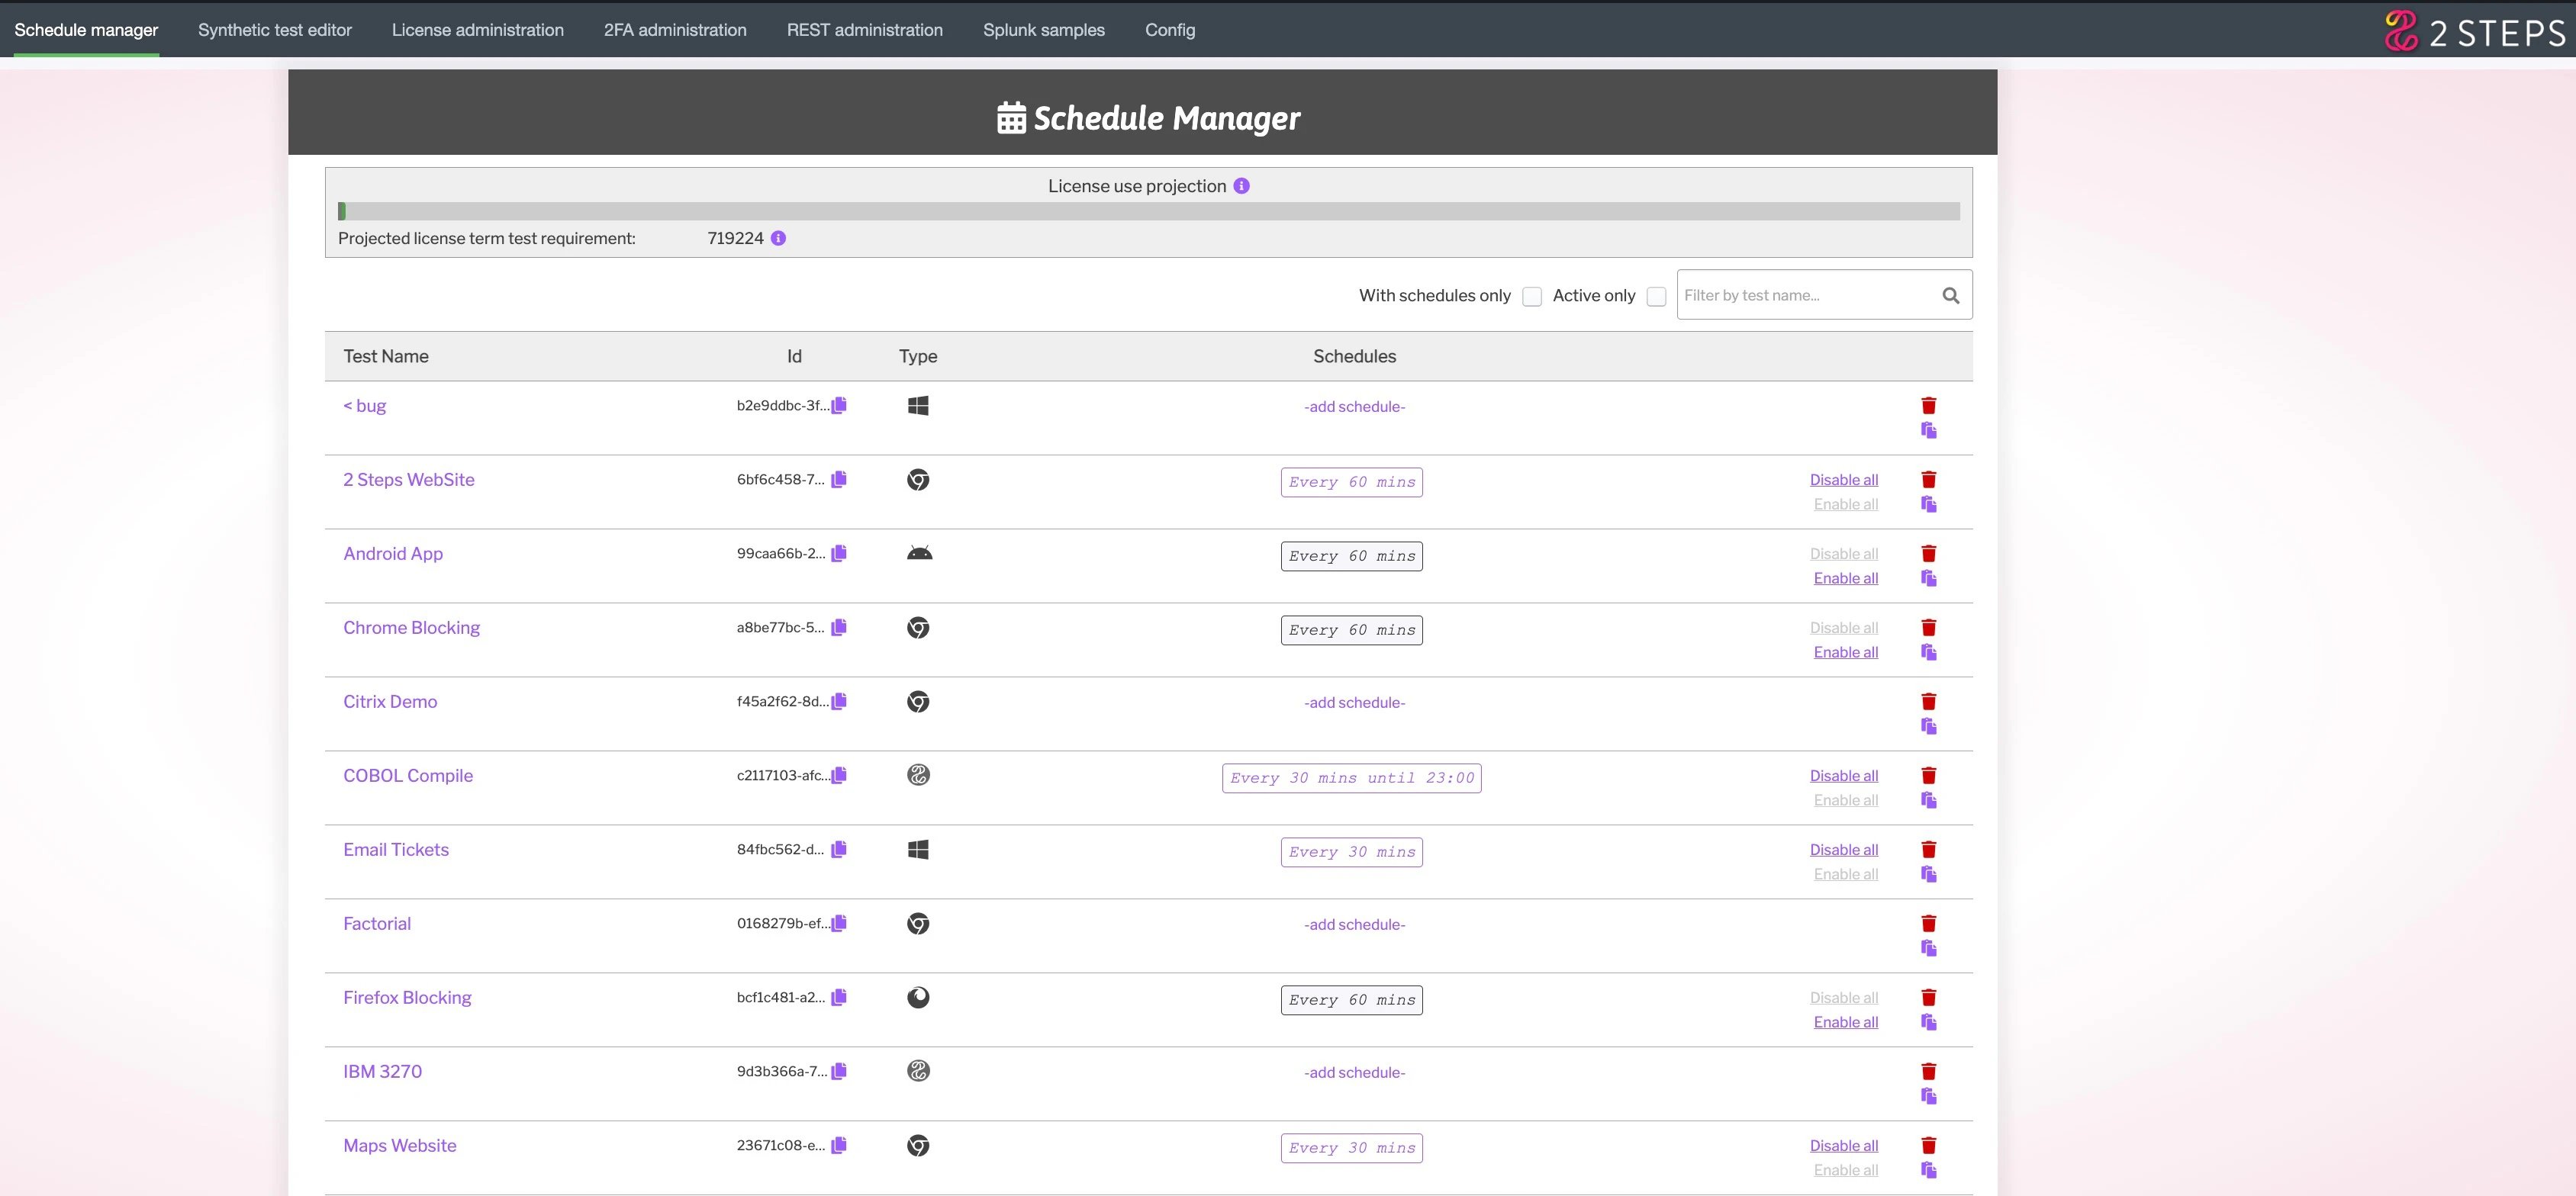
Task: Delete the Citrix Demo test
Action: (x=1929, y=701)
